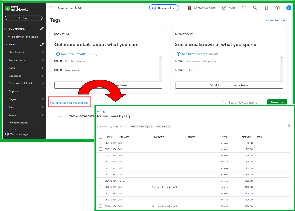Go to Expenses in the left menu
This screenshot has height=211, width=295.
pyautogui.click(x=15, y=76)
